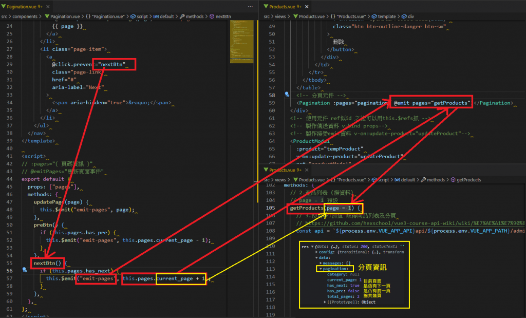Select line number 44 in the Pagination editor
The image size is (526, 318).
click(x=9, y=179)
